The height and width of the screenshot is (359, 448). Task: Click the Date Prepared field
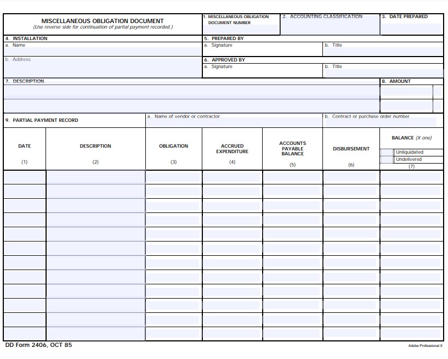(x=411, y=29)
